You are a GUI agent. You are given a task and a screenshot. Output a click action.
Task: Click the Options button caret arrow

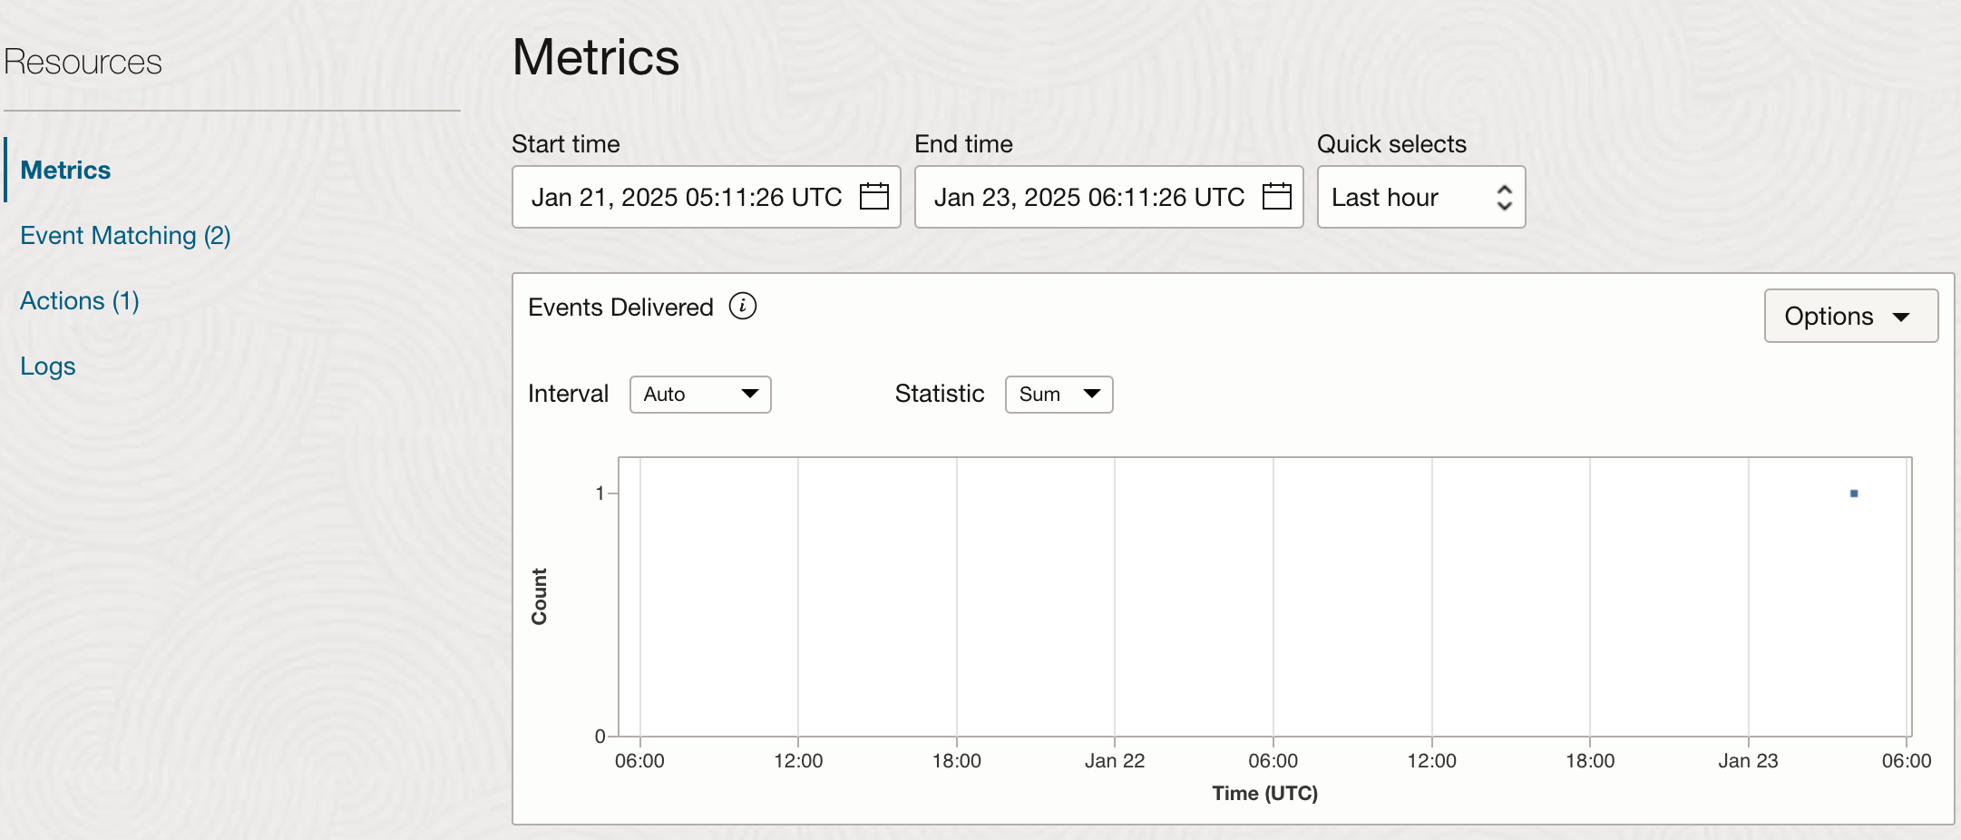[x=1901, y=317]
